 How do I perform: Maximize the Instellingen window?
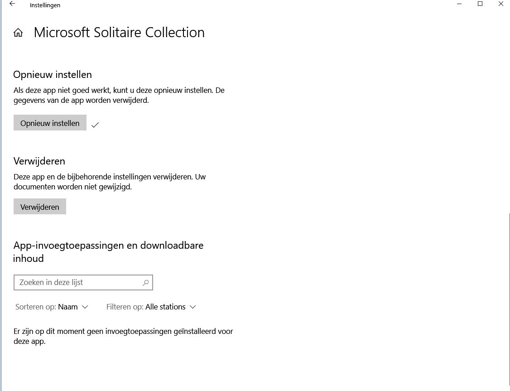pos(480,4)
